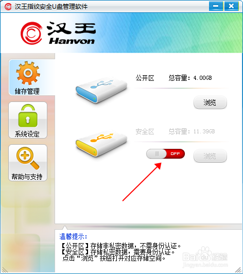Image resolution: width=243 pixels, height=274 pixels.
Task: Open the 帮助与支持 magnifier icon
Action: [x=28, y=158]
